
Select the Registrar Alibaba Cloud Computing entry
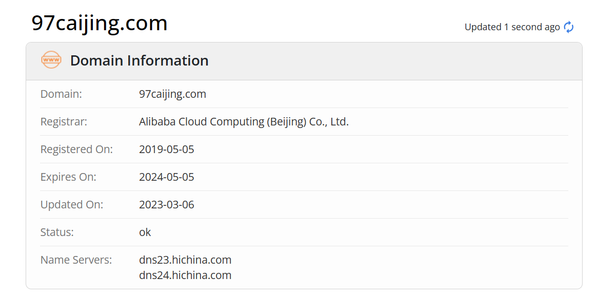(244, 121)
